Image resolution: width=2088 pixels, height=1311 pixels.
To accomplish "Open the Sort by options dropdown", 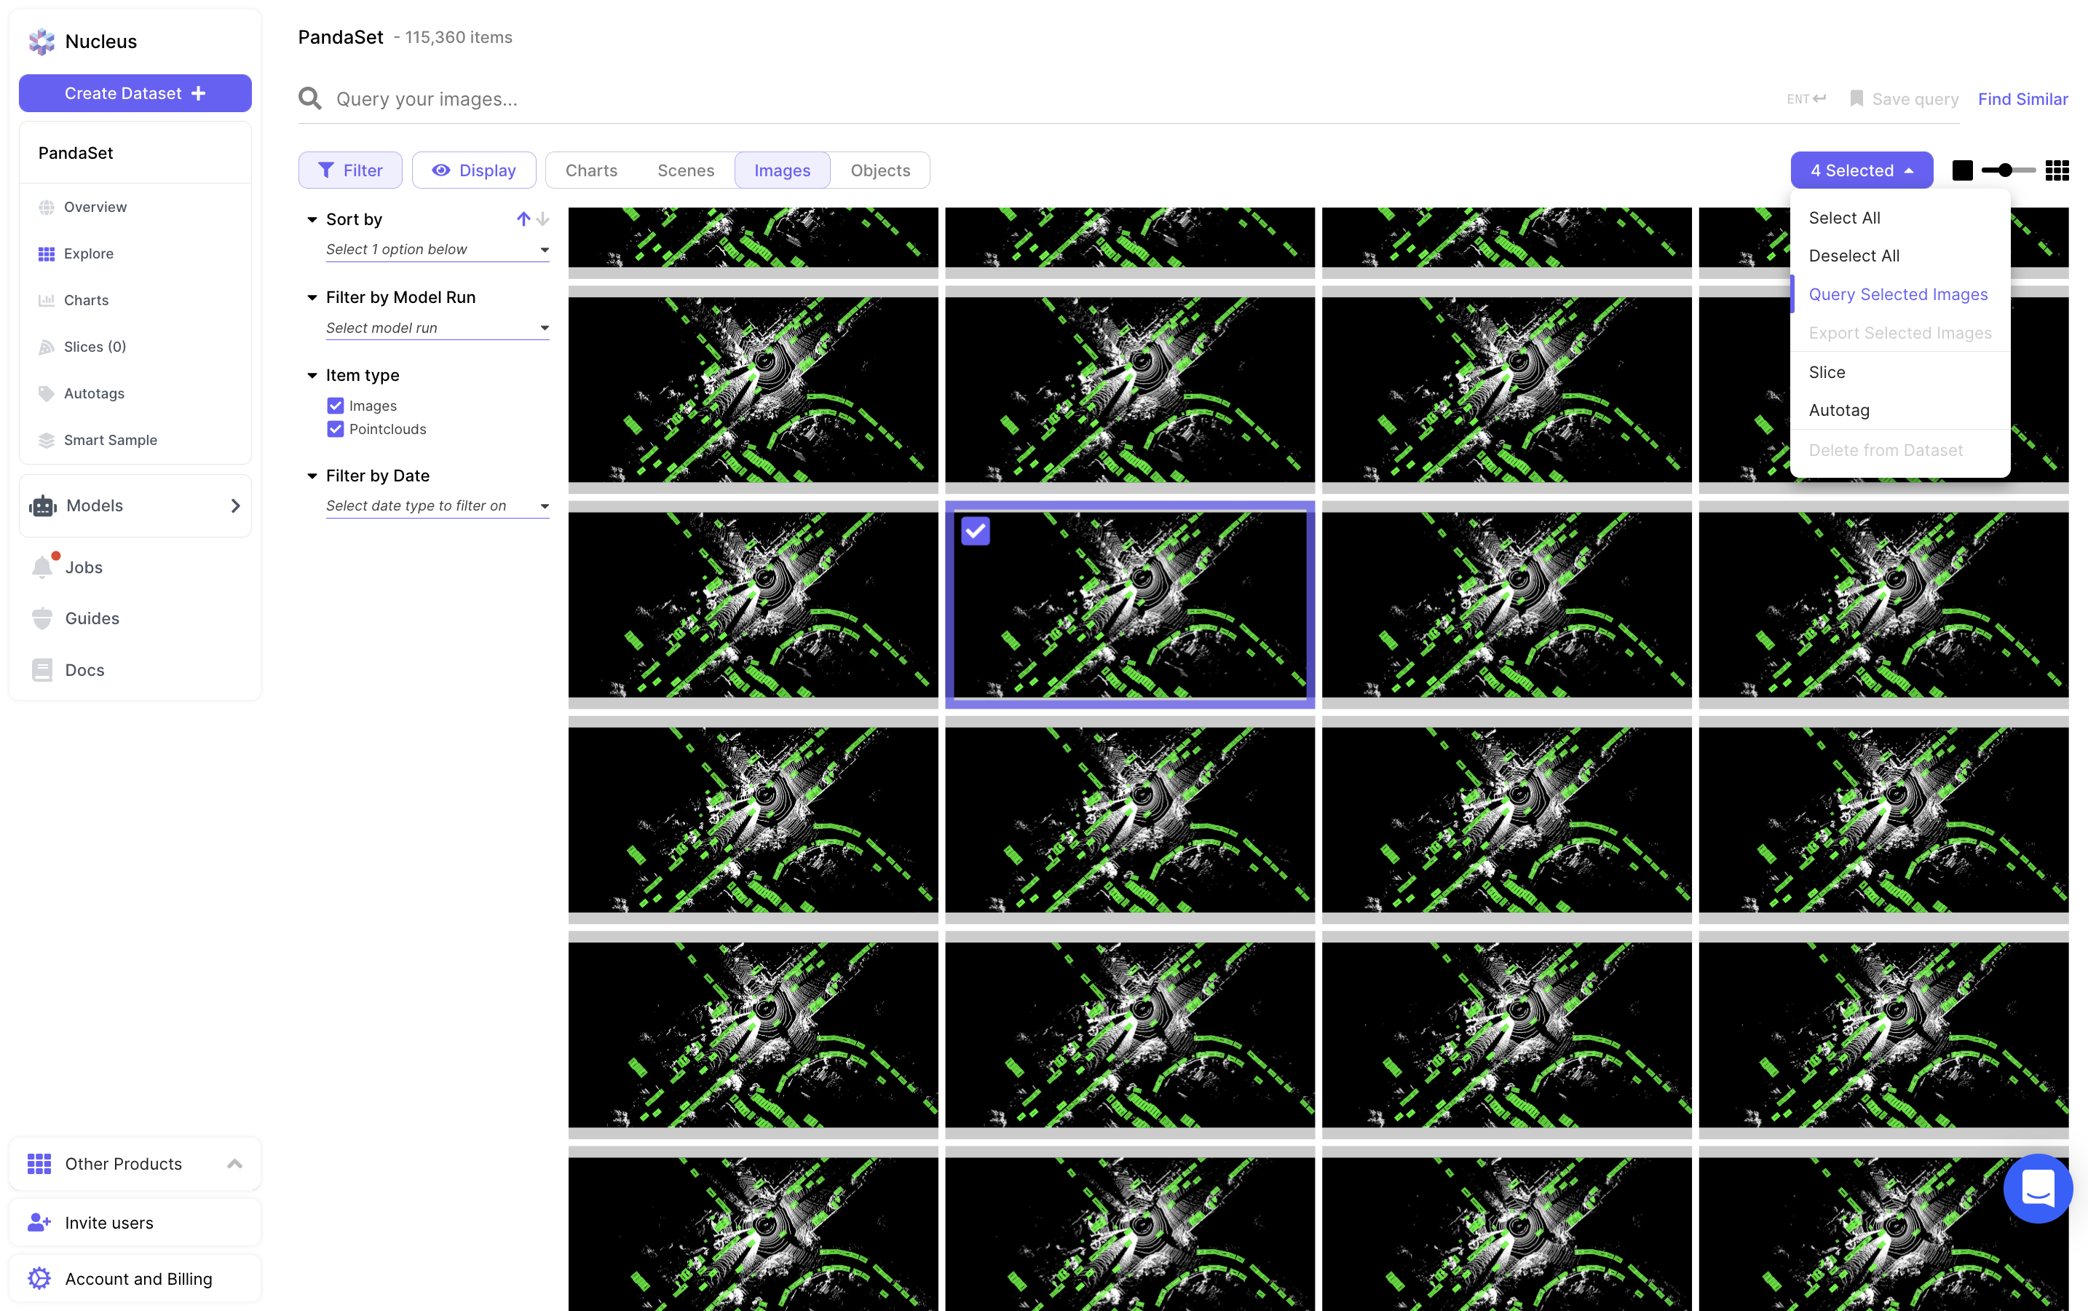I will (437, 250).
